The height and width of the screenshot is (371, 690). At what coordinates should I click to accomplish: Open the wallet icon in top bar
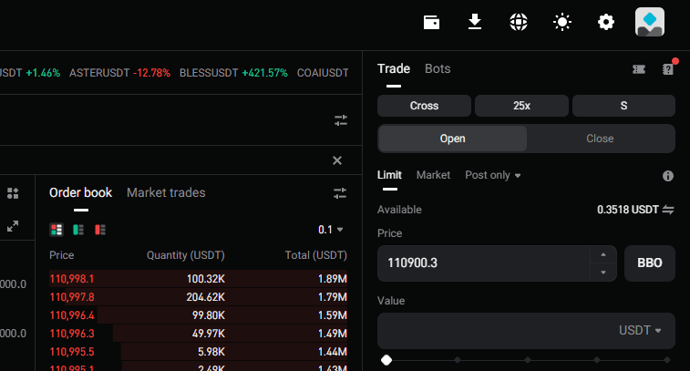pos(432,22)
